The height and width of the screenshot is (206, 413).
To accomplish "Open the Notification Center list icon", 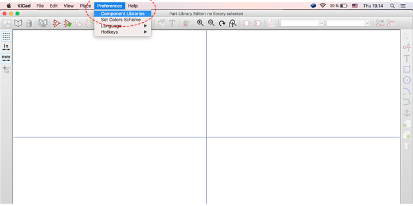I will pyautogui.click(x=403, y=6).
